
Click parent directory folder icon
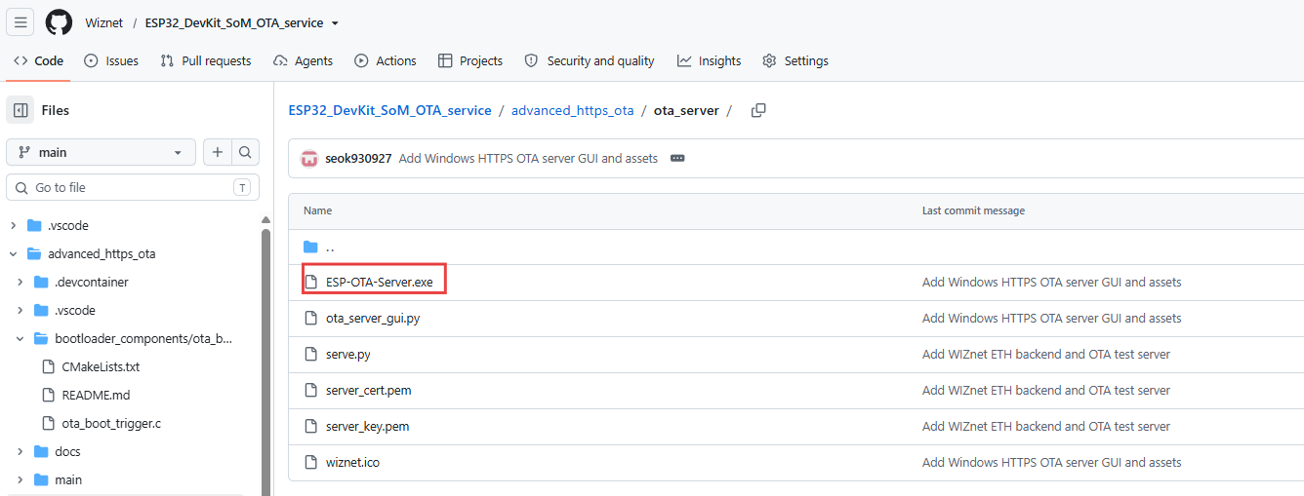(x=311, y=247)
